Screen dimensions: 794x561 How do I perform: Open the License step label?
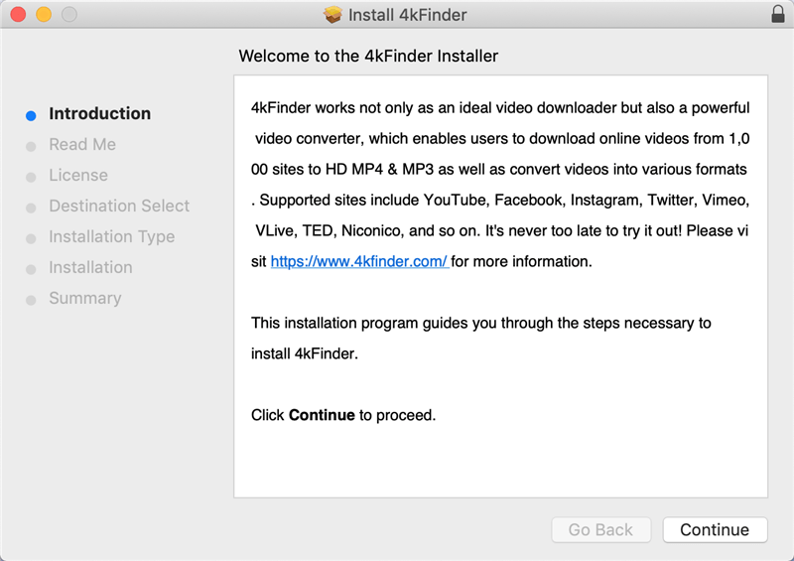(78, 176)
